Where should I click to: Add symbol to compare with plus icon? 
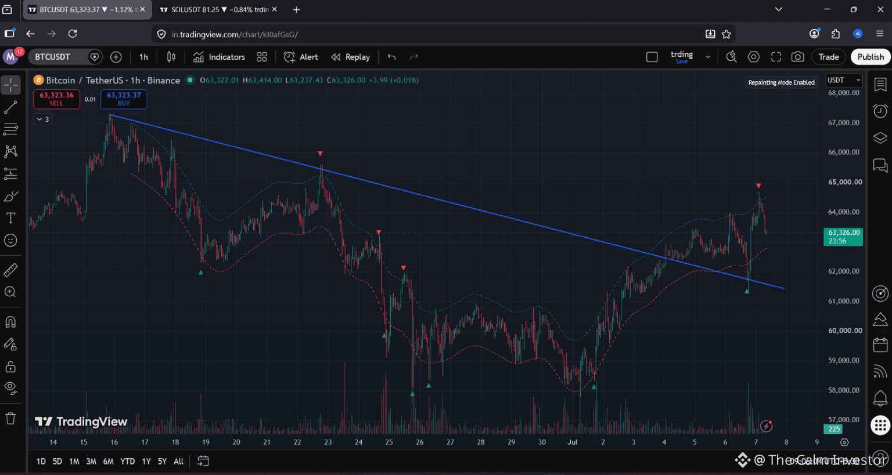pos(116,57)
